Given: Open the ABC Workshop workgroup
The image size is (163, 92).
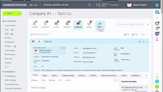Looking at the screenshot, I should click(10, 80).
